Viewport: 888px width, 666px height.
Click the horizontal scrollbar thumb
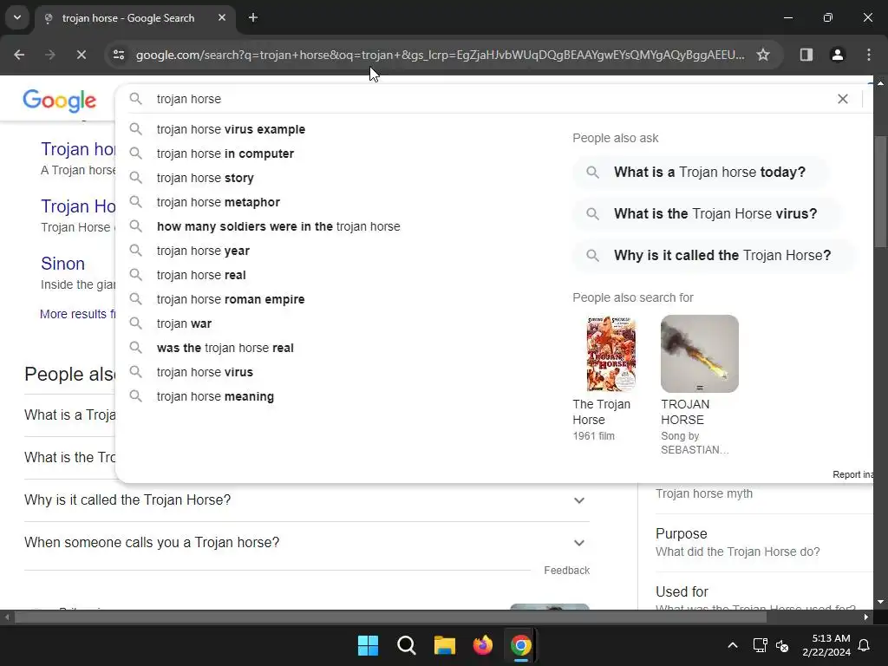390,617
